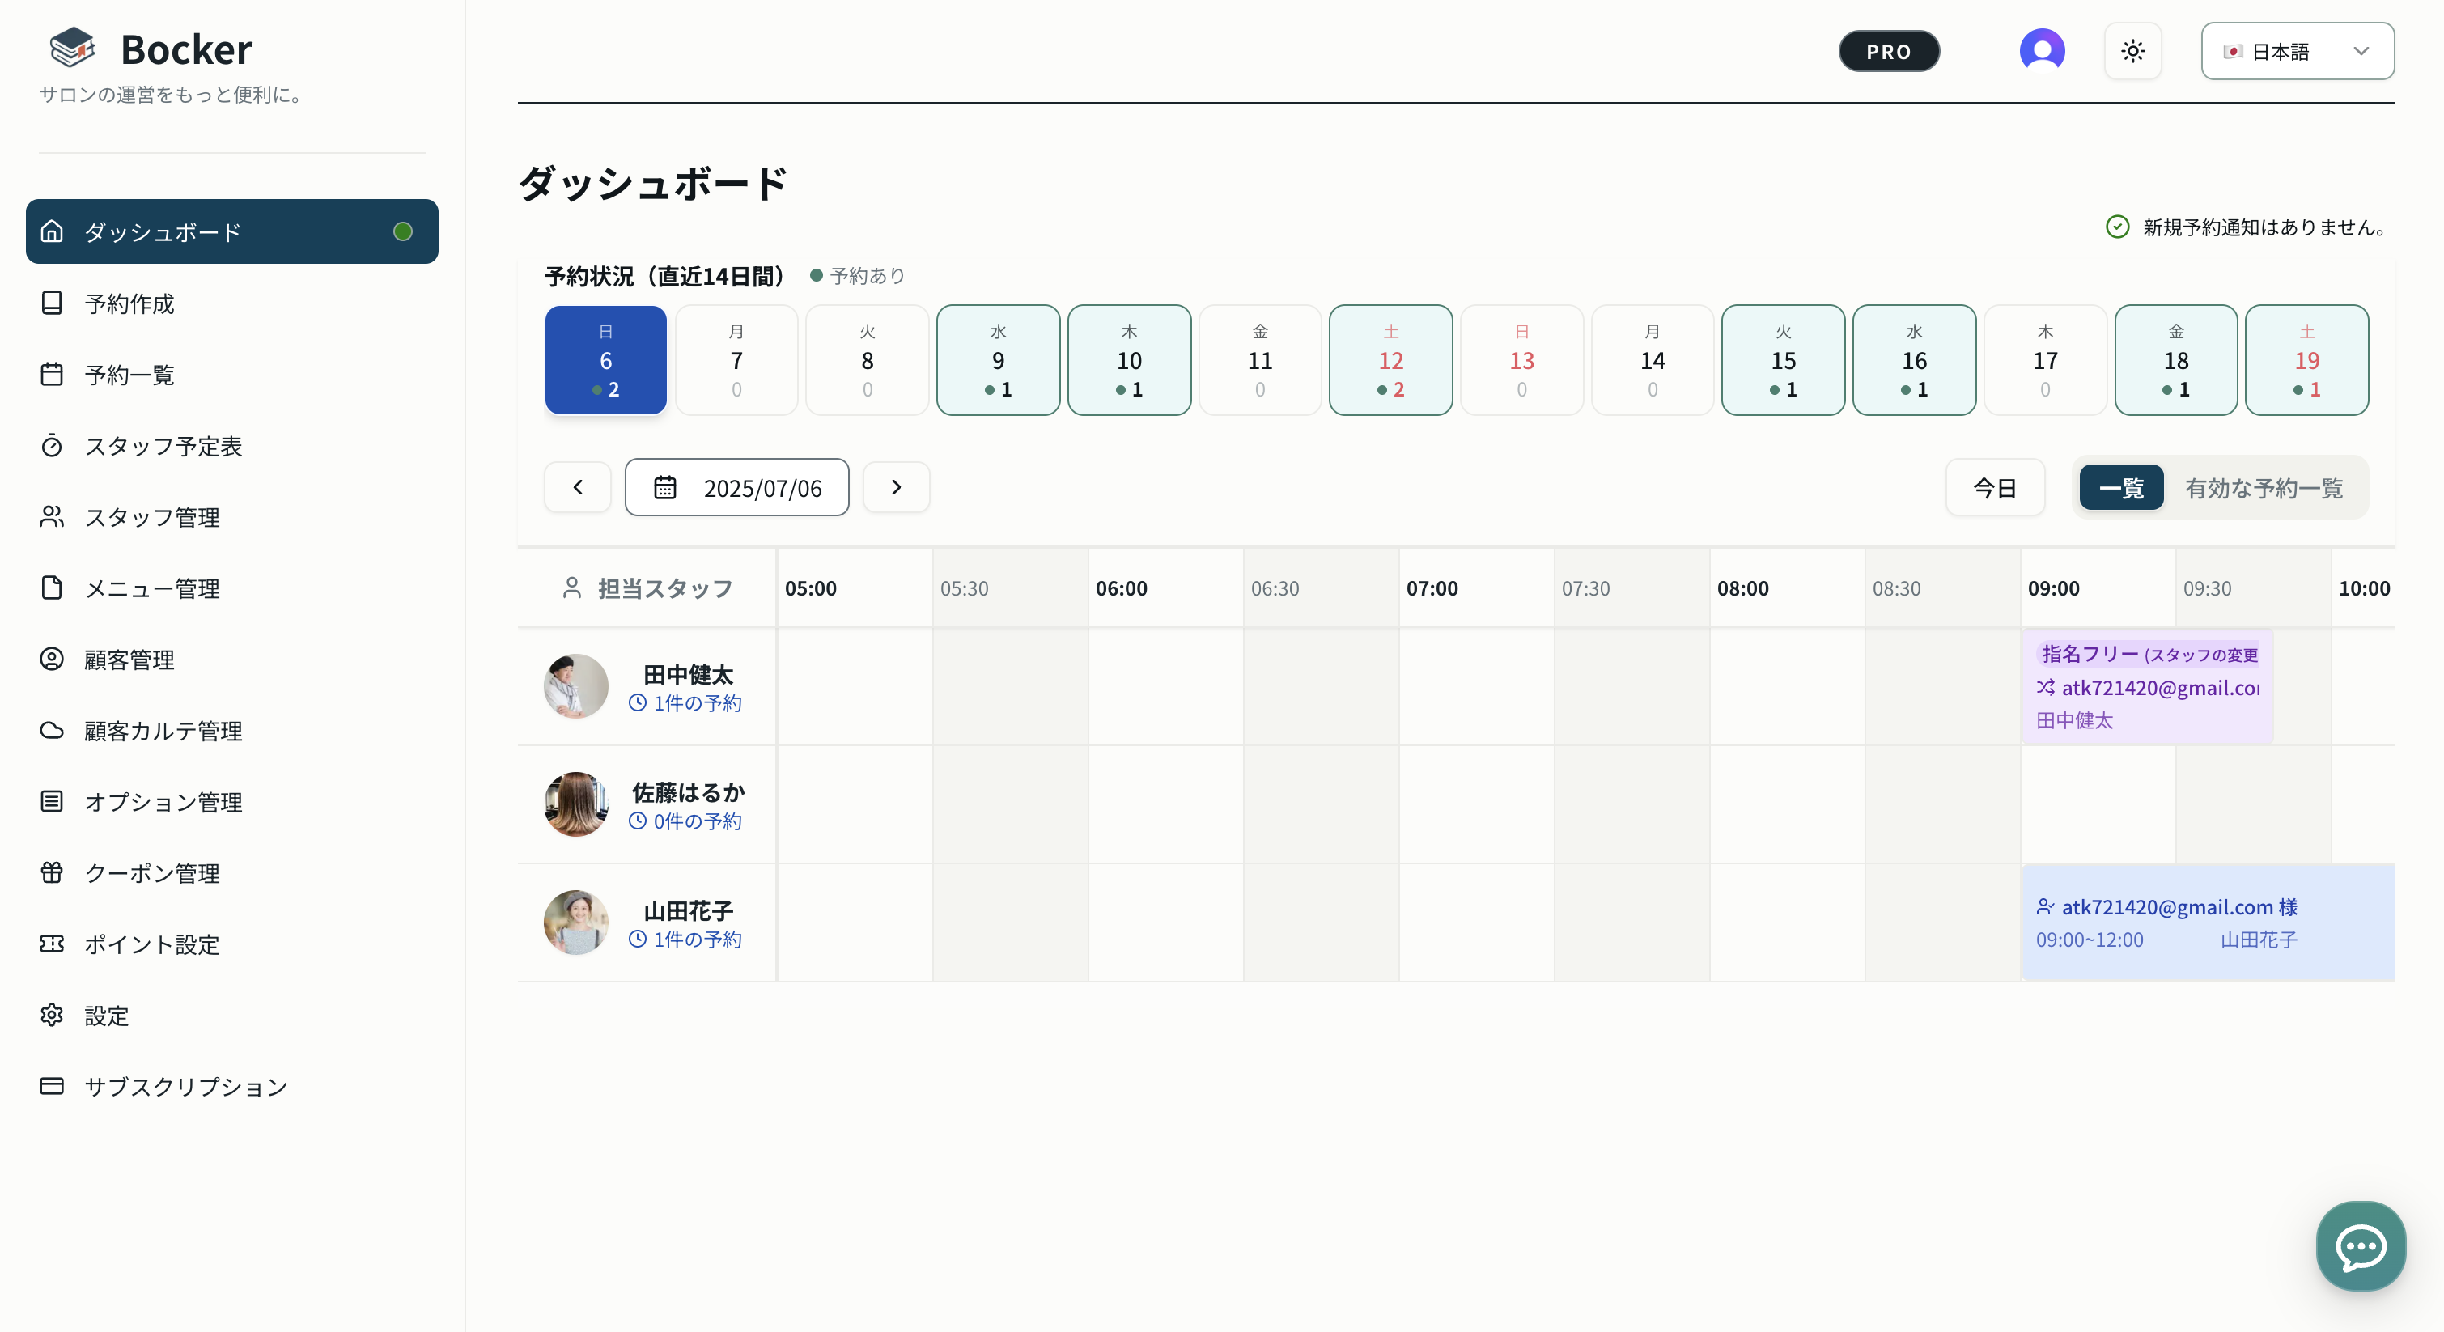This screenshot has width=2444, height=1332.
Task: Click the stopwatch icon beside スタッフ予定表
Action: (52, 446)
